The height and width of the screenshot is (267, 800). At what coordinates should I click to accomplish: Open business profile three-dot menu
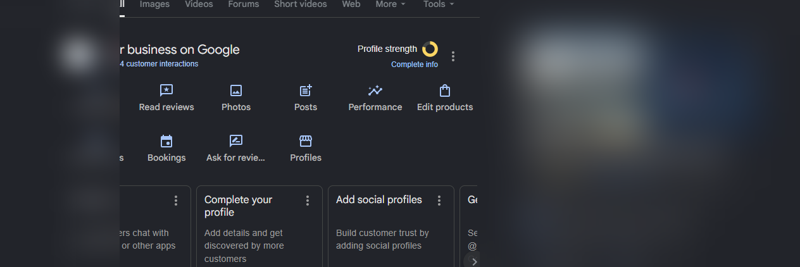tap(453, 56)
